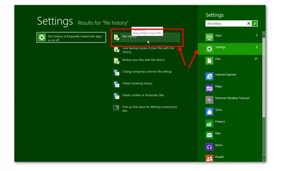The width and height of the screenshot is (281, 171).
Task: Click the 'Finance' label in app list
Action: pos(220,122)
